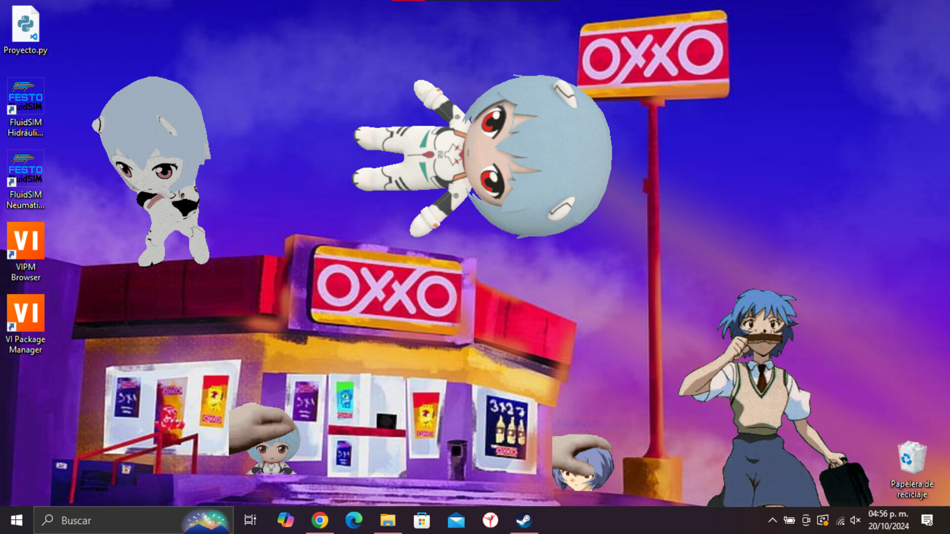Viewport: 950px width, 534px height.
Task: Unmute the system volume
Action: [x=855, y=520]
